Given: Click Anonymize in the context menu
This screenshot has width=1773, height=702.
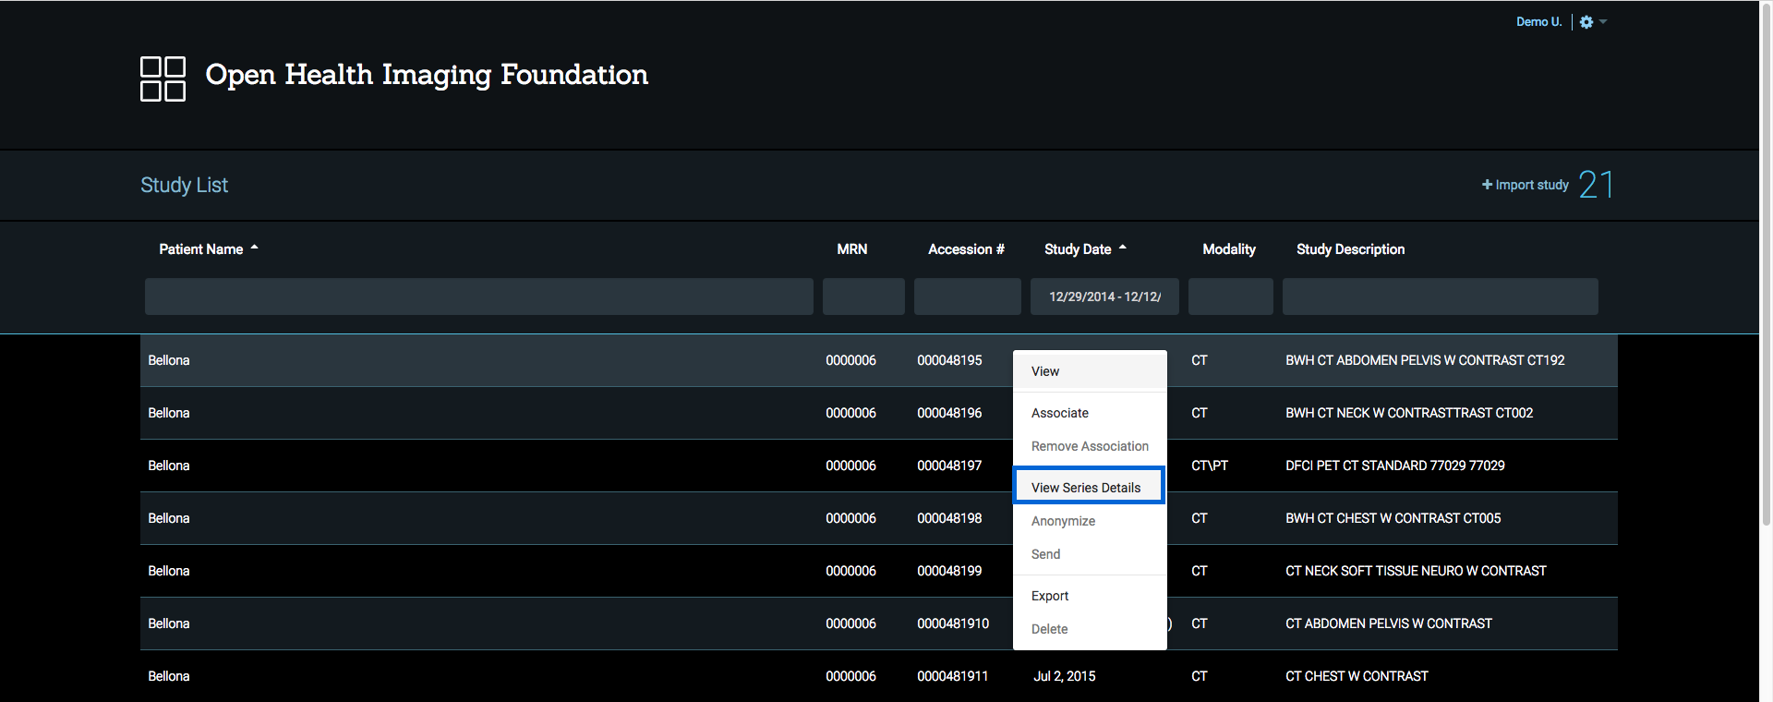Looking at the screenshot, I should point(1064,521).
